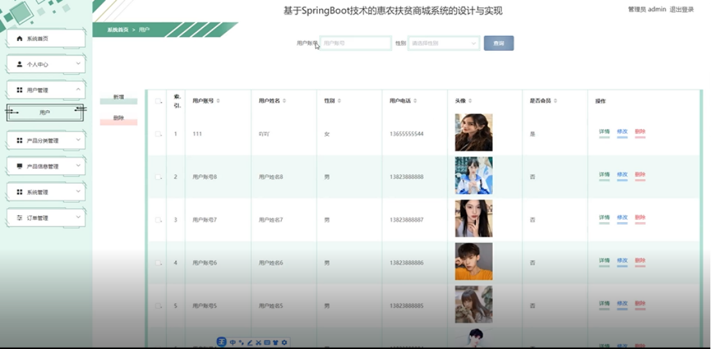Sort by 用户姓名 column arrows
This screenshot has height=349, width=711.
tap(284, 101)
